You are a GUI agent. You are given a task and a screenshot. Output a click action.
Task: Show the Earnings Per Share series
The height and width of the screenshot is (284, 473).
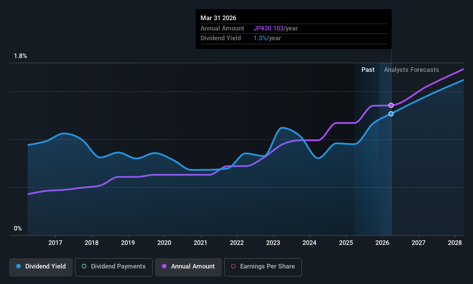click(x=263, y=267)
